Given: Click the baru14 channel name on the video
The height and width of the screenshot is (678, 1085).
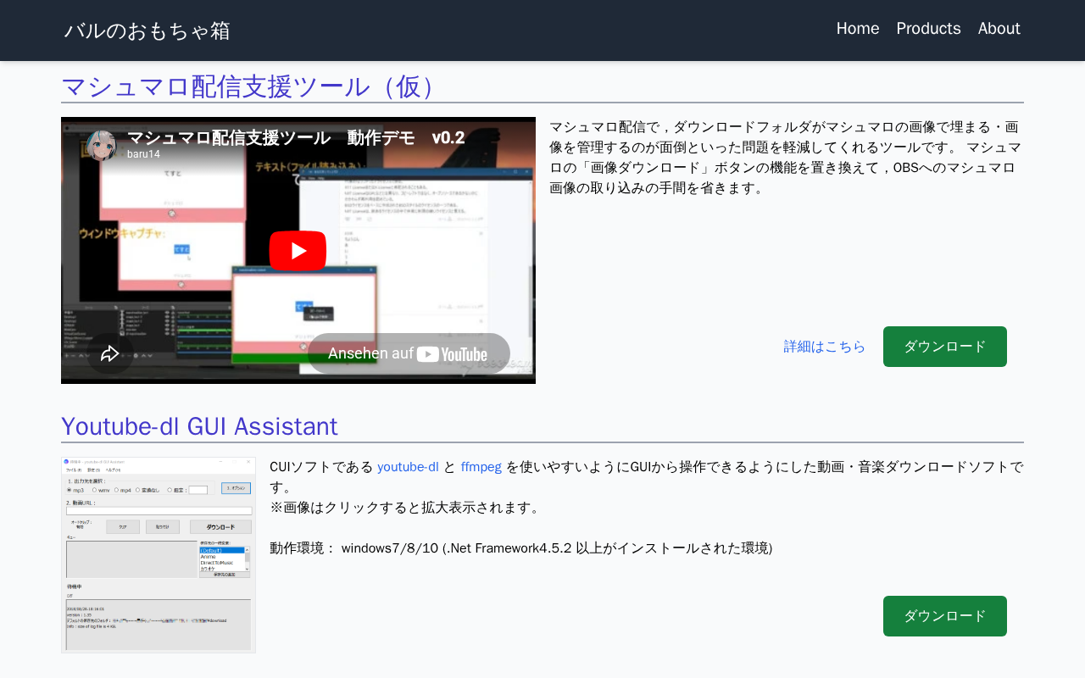Looking at the screenshot, I should 143,154.
